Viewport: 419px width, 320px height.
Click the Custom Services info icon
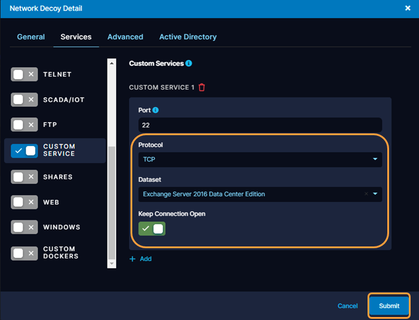189,63
